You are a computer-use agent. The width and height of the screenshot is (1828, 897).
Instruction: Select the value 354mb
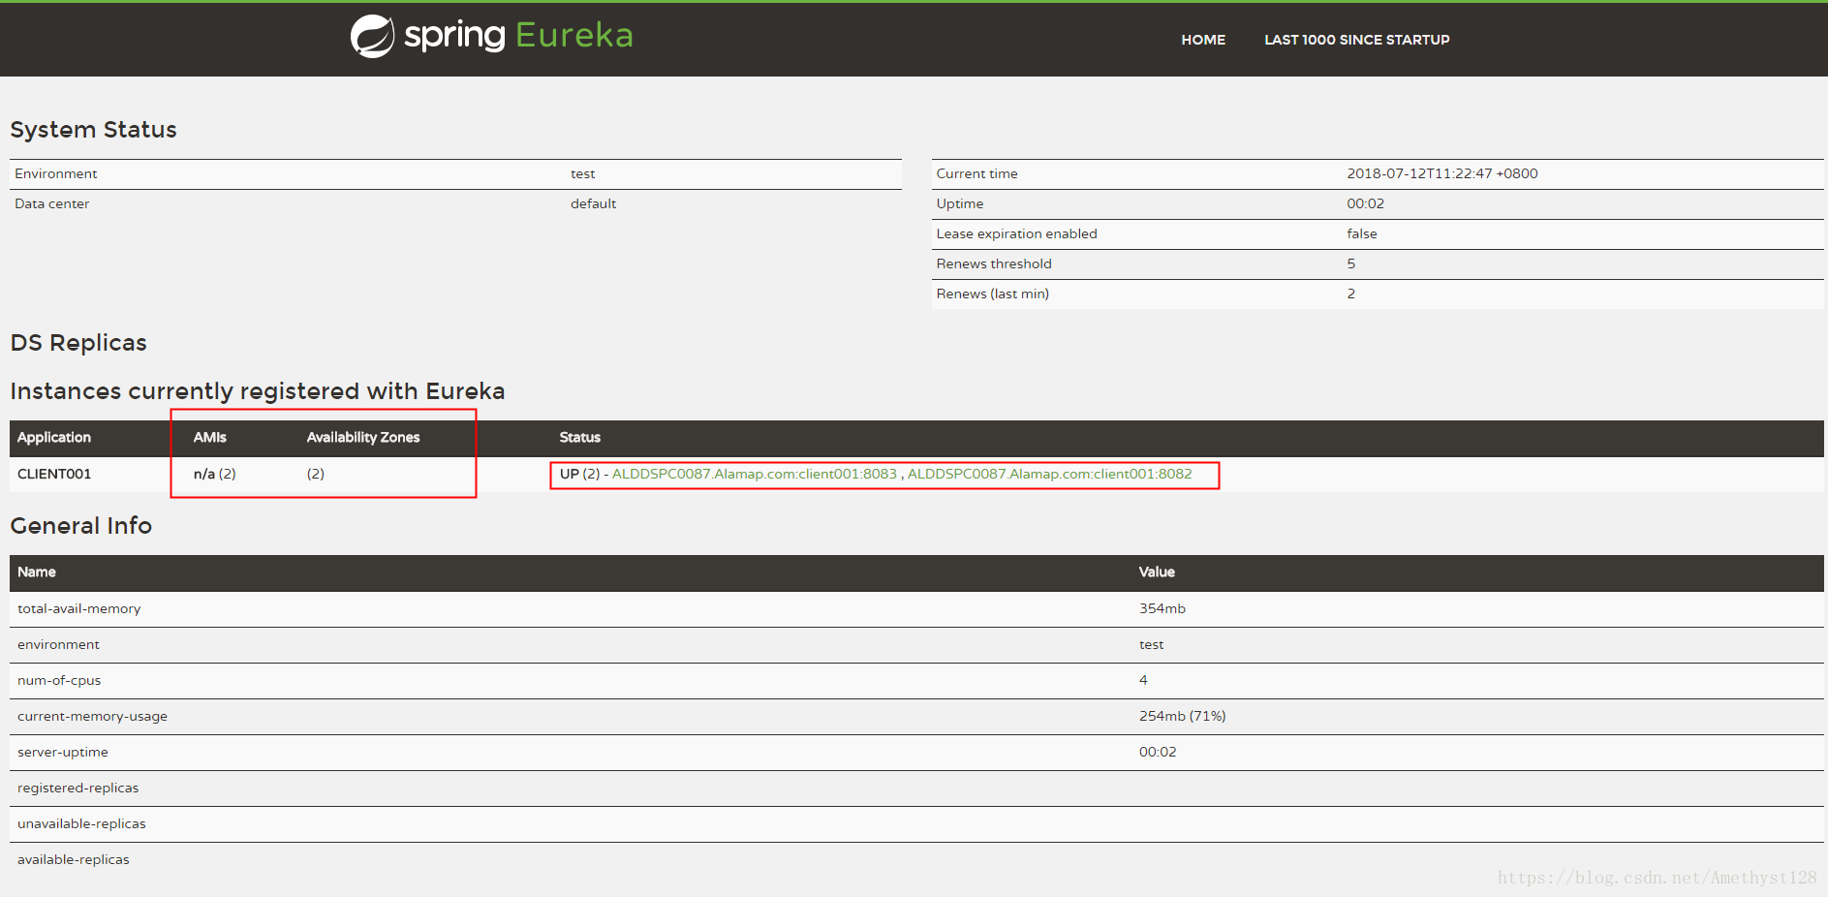[1162, 608]
